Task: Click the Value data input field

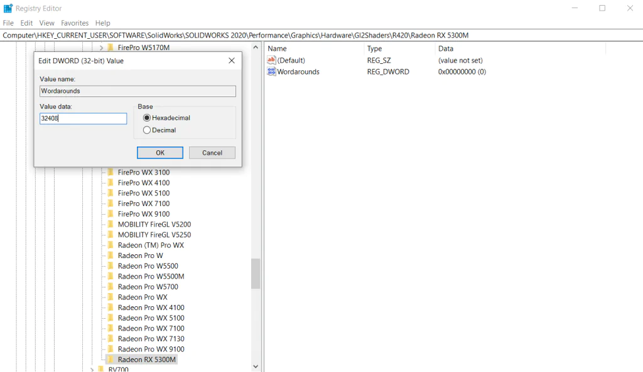Action: click(84, 118)
